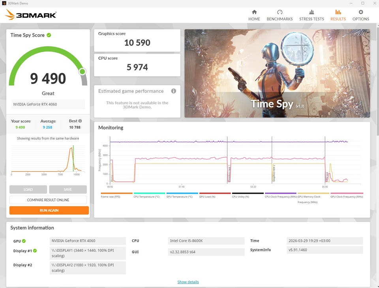Click the DISPLAY2 1080 × 1920 field
Screen dimensions: 379x288
pos(88,268)
